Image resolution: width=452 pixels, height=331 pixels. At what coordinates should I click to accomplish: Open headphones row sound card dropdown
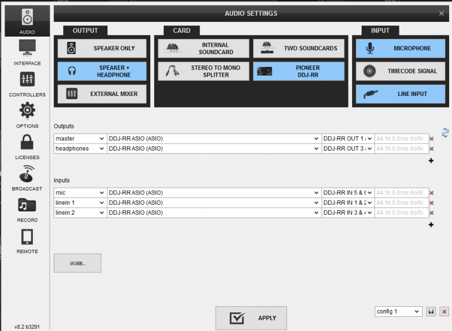point(214,149)
